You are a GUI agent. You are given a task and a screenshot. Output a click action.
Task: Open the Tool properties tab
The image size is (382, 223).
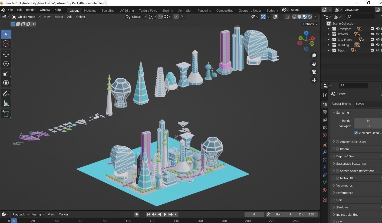pyautogui.click(x=325, y=95)
